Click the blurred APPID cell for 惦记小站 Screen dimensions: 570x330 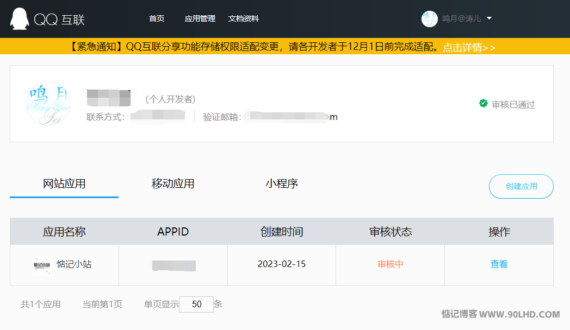point(174,266)
